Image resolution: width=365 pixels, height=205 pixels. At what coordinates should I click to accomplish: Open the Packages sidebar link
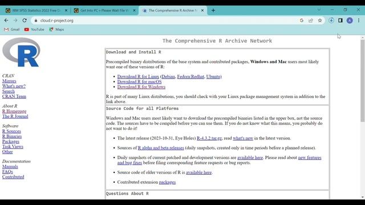[x=11, y=141]
